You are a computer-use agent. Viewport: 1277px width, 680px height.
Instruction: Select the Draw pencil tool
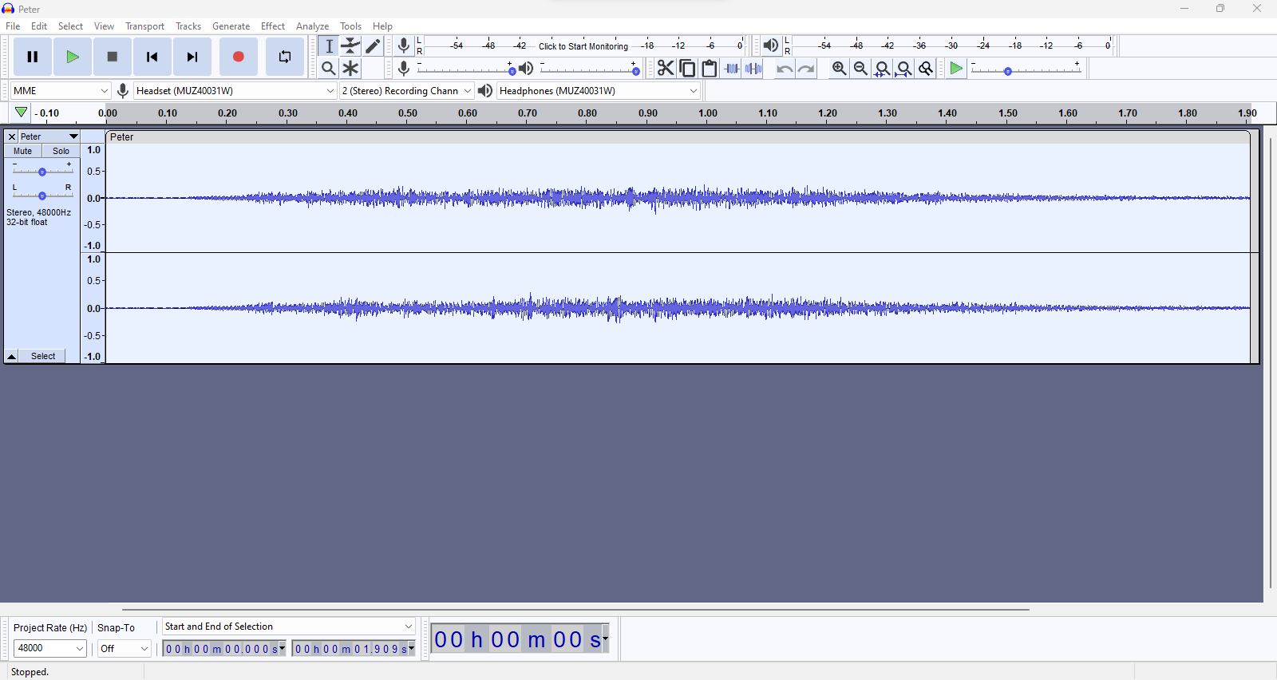(373, 46)
